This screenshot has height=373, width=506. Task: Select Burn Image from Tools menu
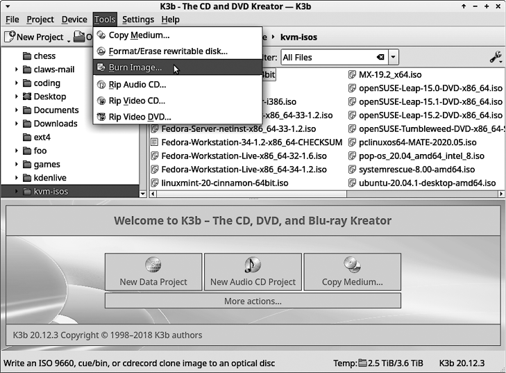[135, 68]
